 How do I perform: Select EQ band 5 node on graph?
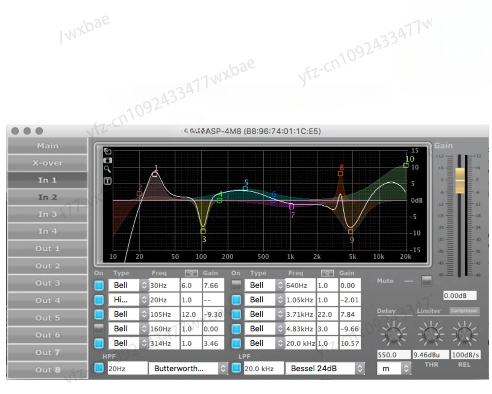click(x=245, y=189)
